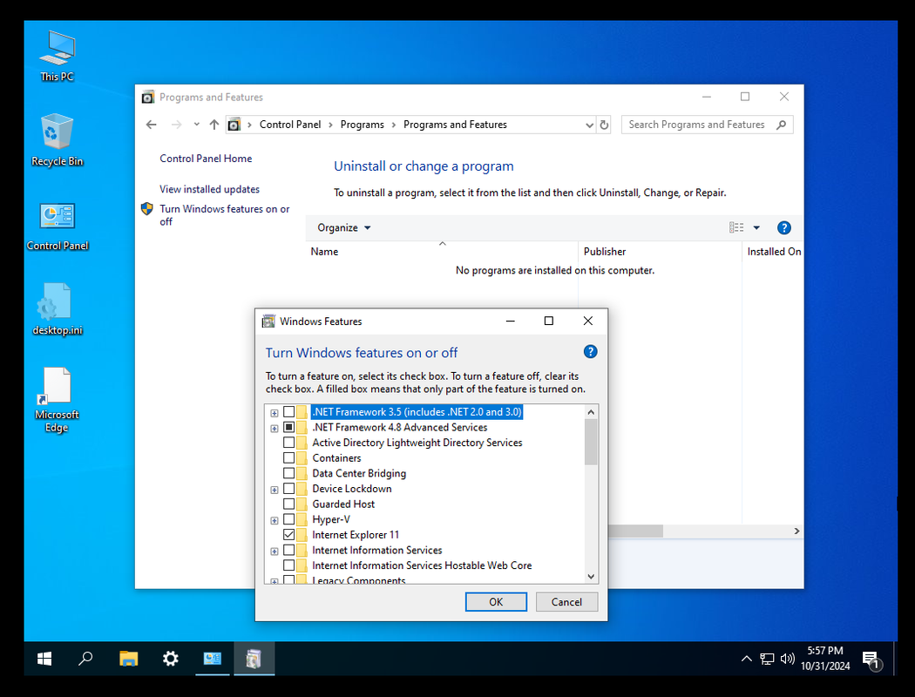Open notification center icon
The image size is (915, 697).
(871, 660)
